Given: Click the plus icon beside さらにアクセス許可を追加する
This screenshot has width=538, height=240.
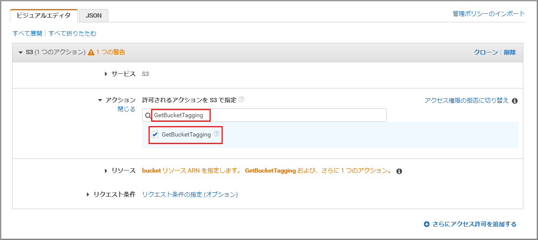Looking at the screenshot, I should pos(427,224).
